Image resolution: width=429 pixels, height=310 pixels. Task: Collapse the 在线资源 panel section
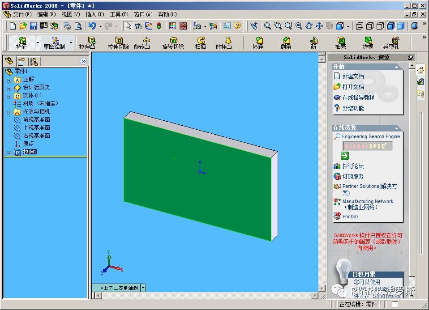click(x=396, y=128)
